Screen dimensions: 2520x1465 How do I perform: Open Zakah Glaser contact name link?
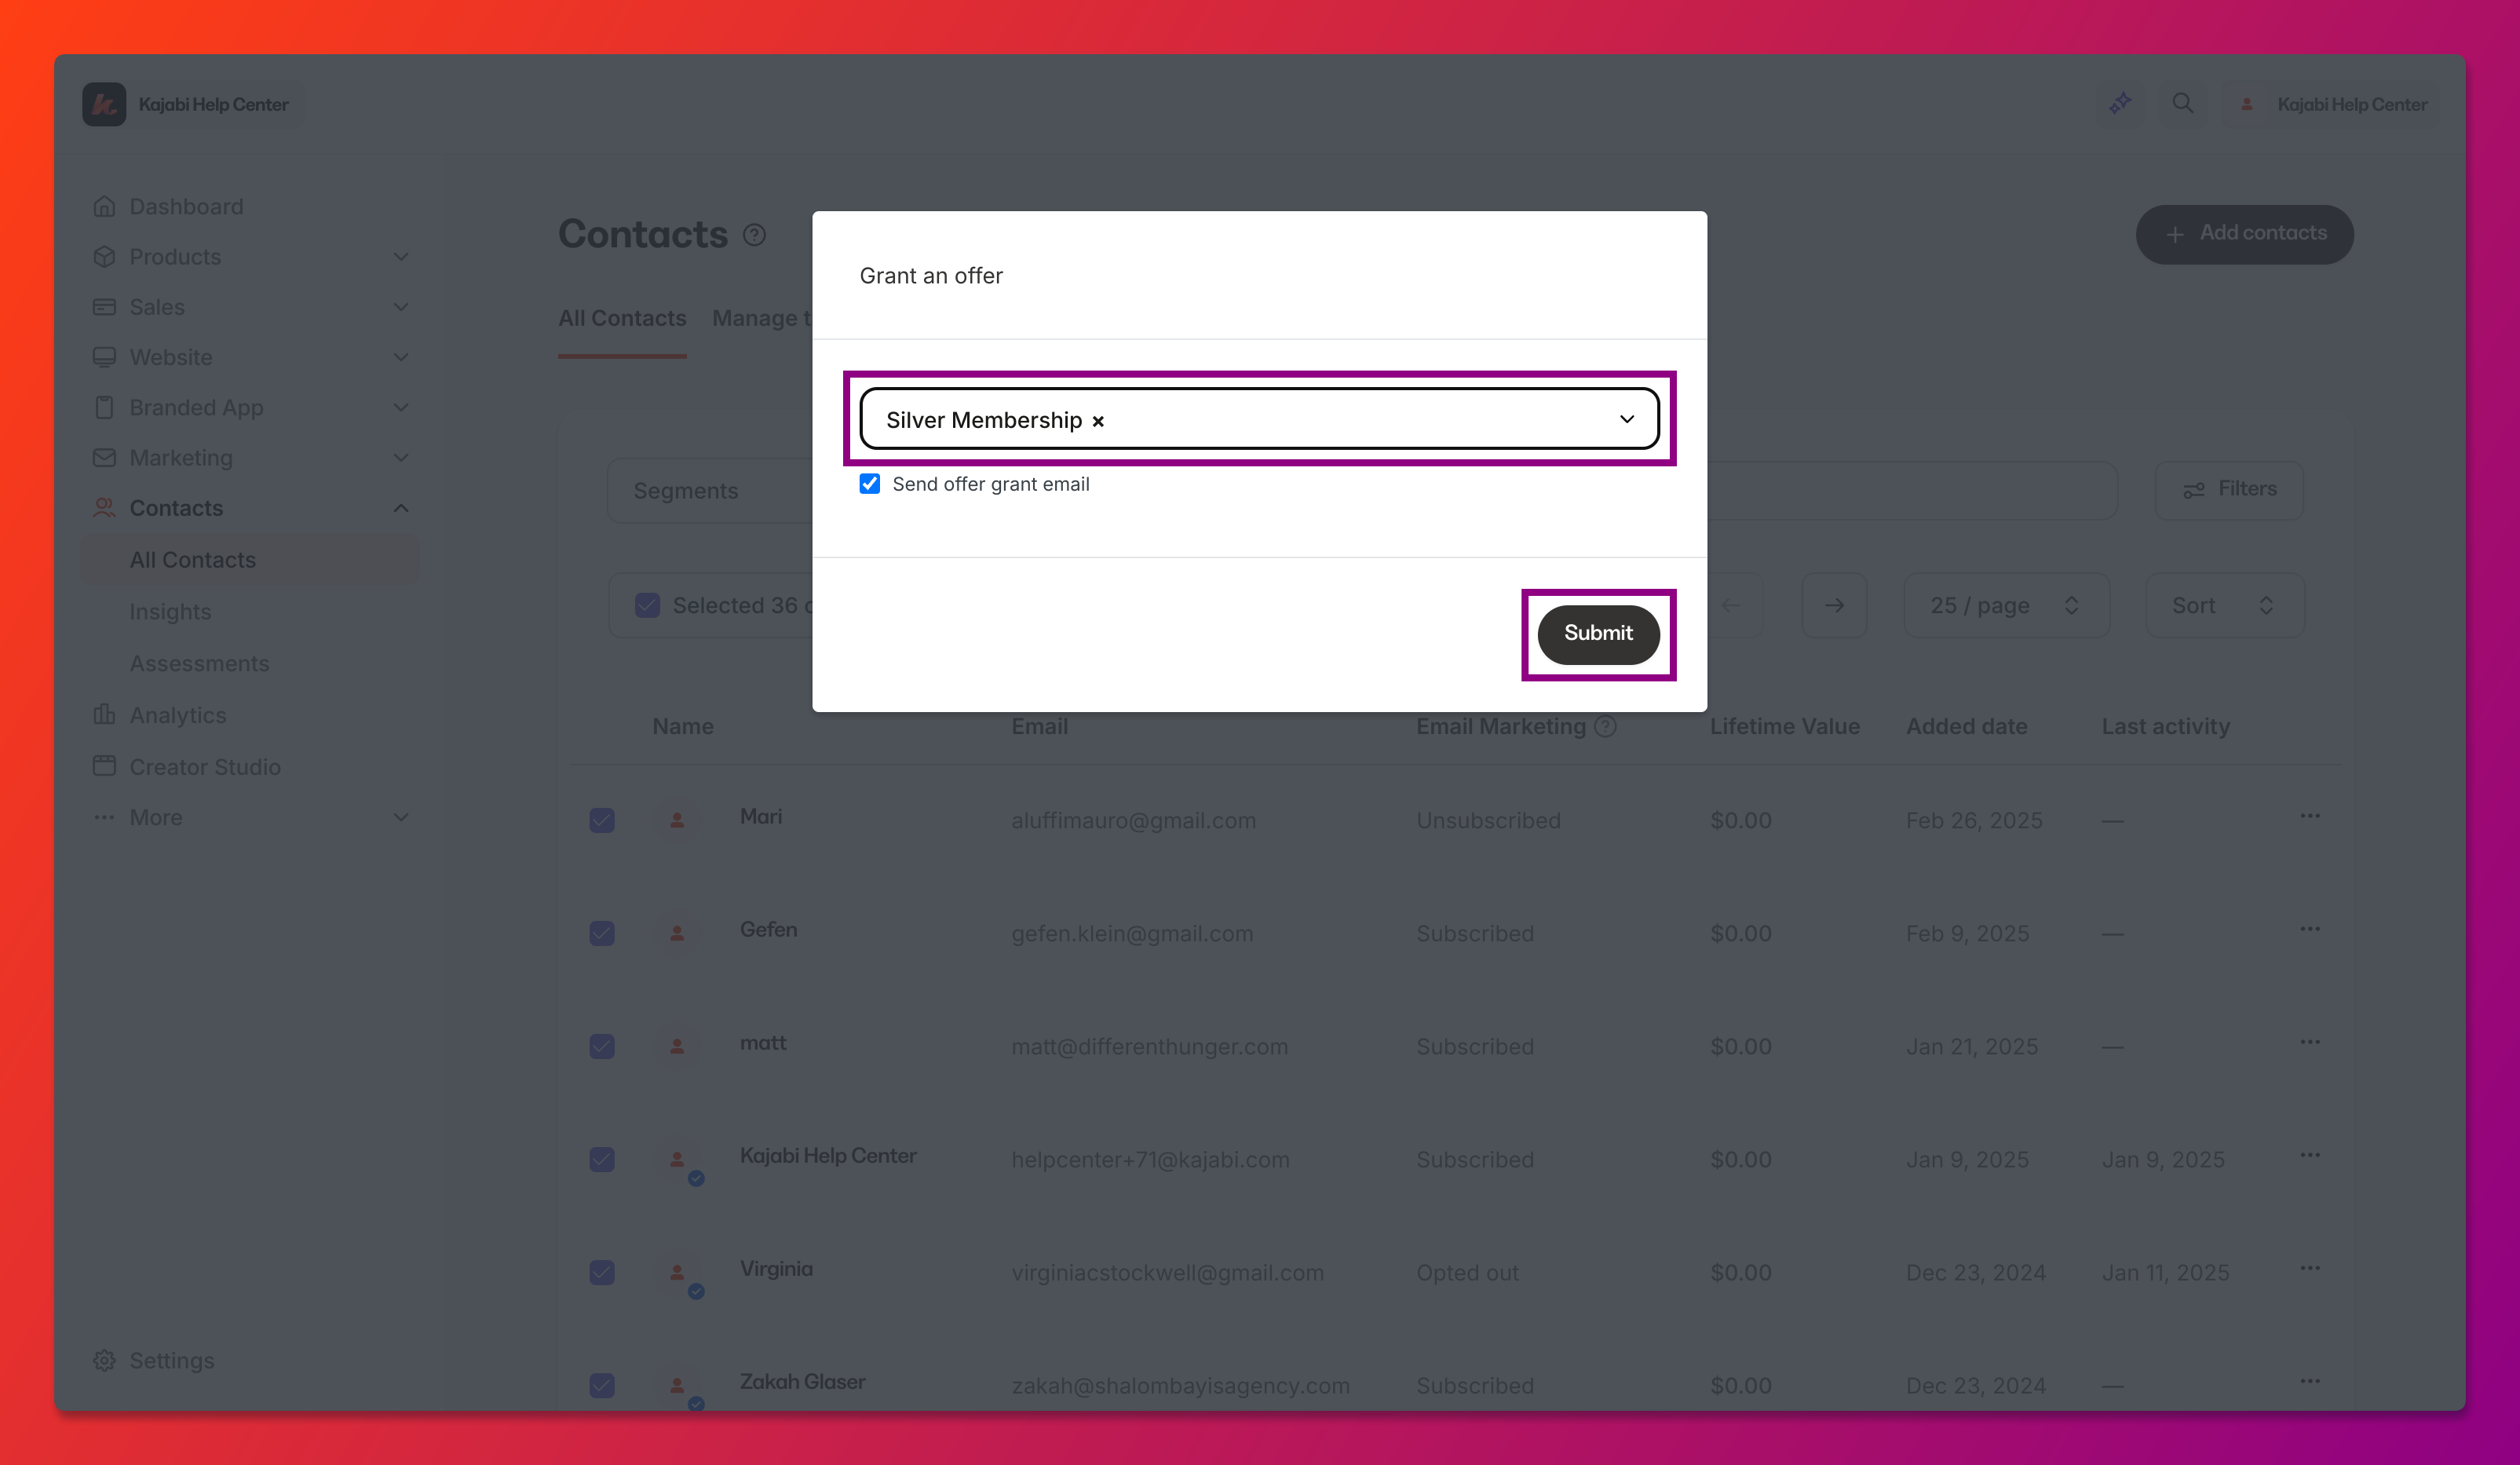pos(802,1381)
